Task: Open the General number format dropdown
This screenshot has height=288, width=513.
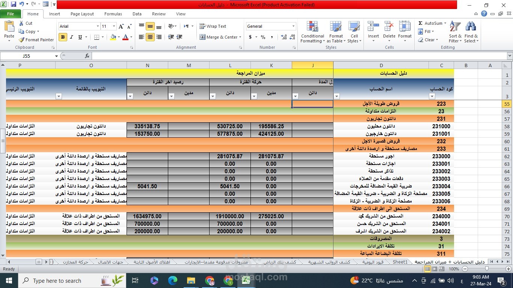Action: 293,26
